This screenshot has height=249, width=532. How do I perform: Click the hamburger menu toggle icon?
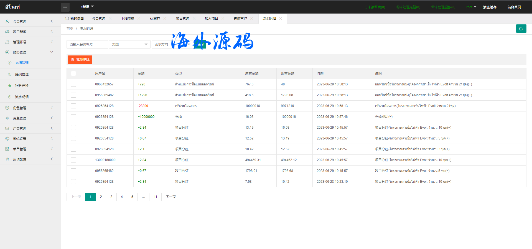point(65,7)
